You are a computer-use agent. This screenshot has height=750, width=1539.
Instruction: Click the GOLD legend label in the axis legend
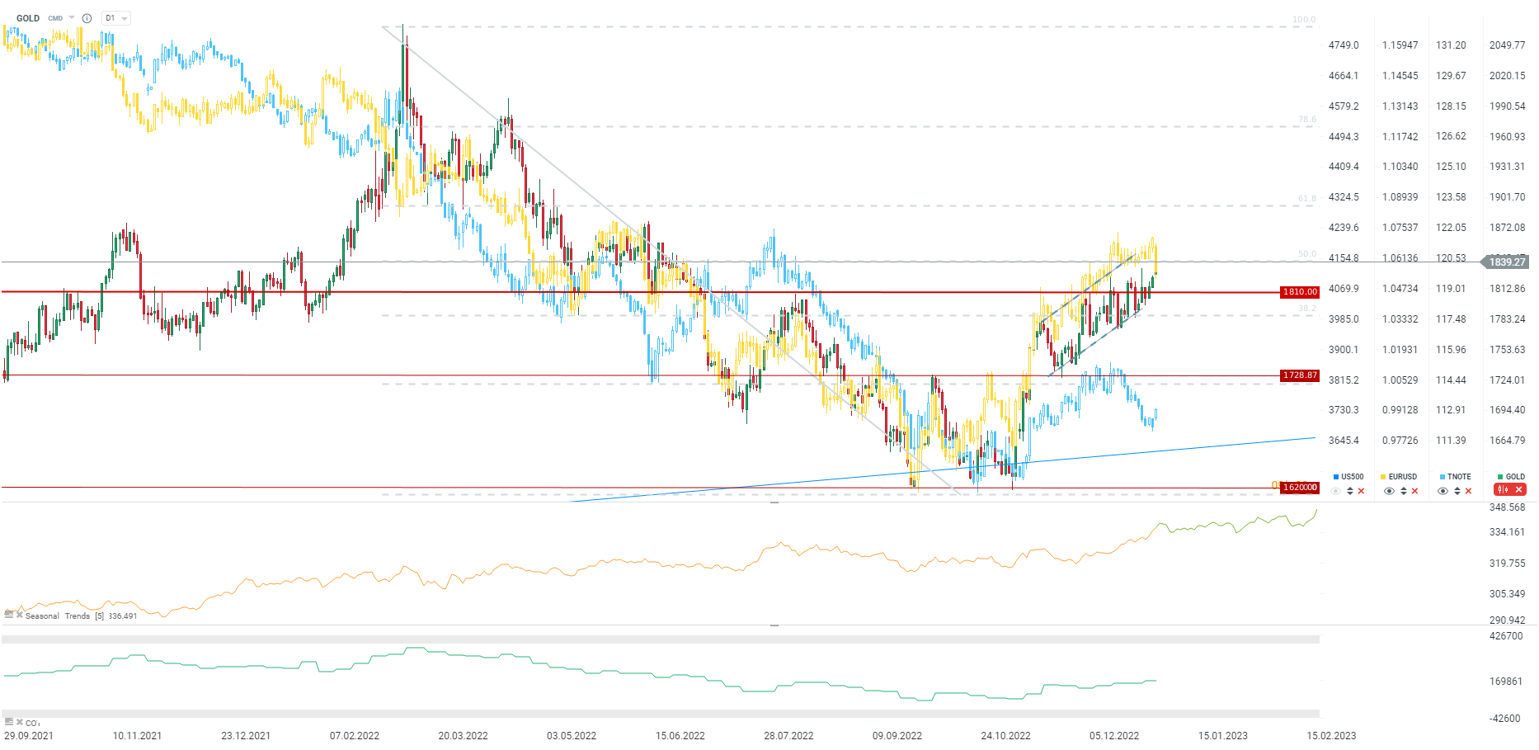click(x=1516, y=477)
